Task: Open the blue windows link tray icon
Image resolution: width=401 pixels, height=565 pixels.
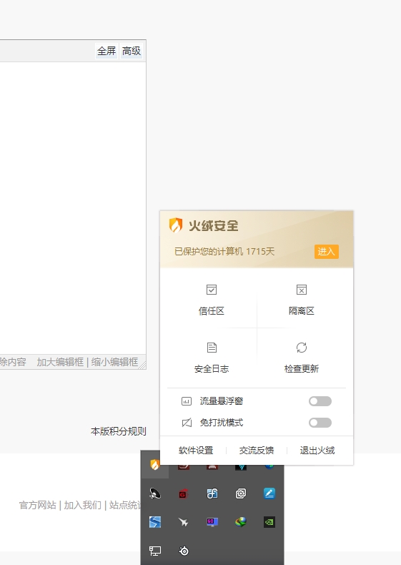Action: 212,493
